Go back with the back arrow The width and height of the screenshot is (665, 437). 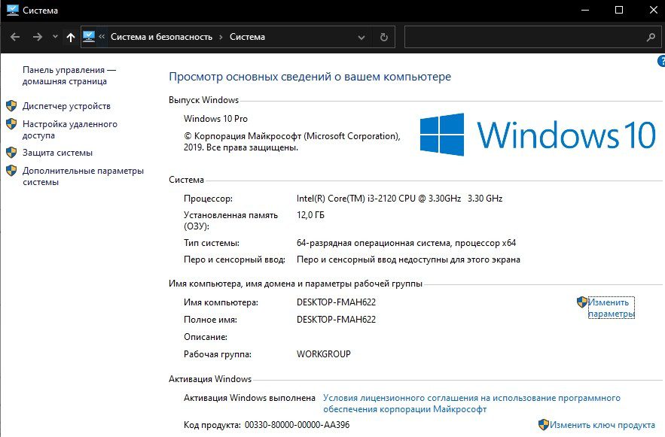(15, 38)
